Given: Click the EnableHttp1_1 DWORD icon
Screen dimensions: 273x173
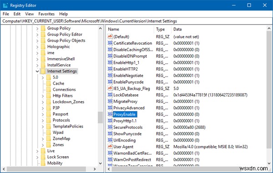Looking at the screenshot, I should (110, 62).
